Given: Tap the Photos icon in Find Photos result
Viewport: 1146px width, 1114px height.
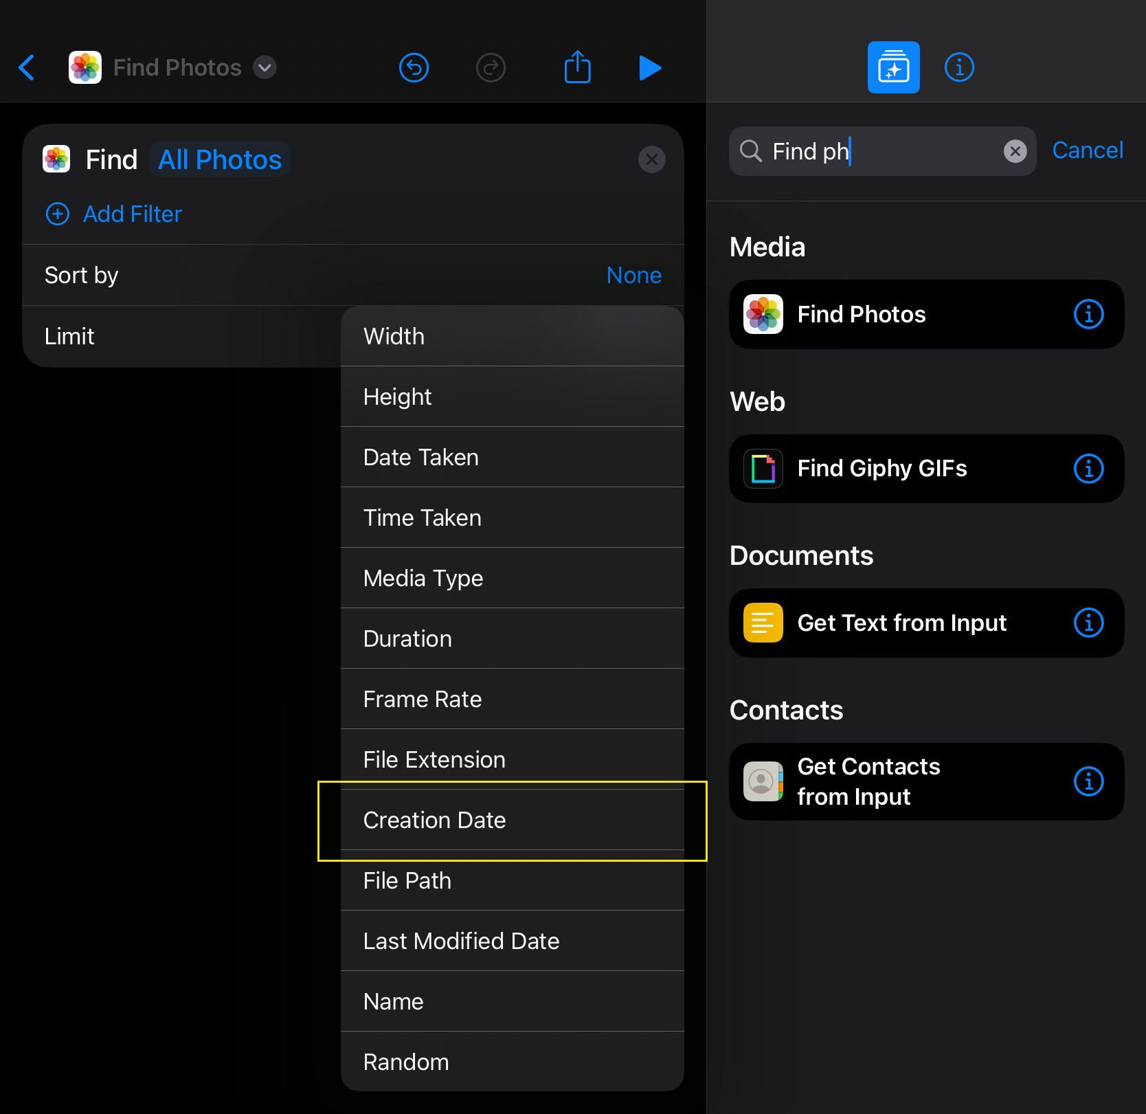Looking at the screenshot, I should (763, 314).
